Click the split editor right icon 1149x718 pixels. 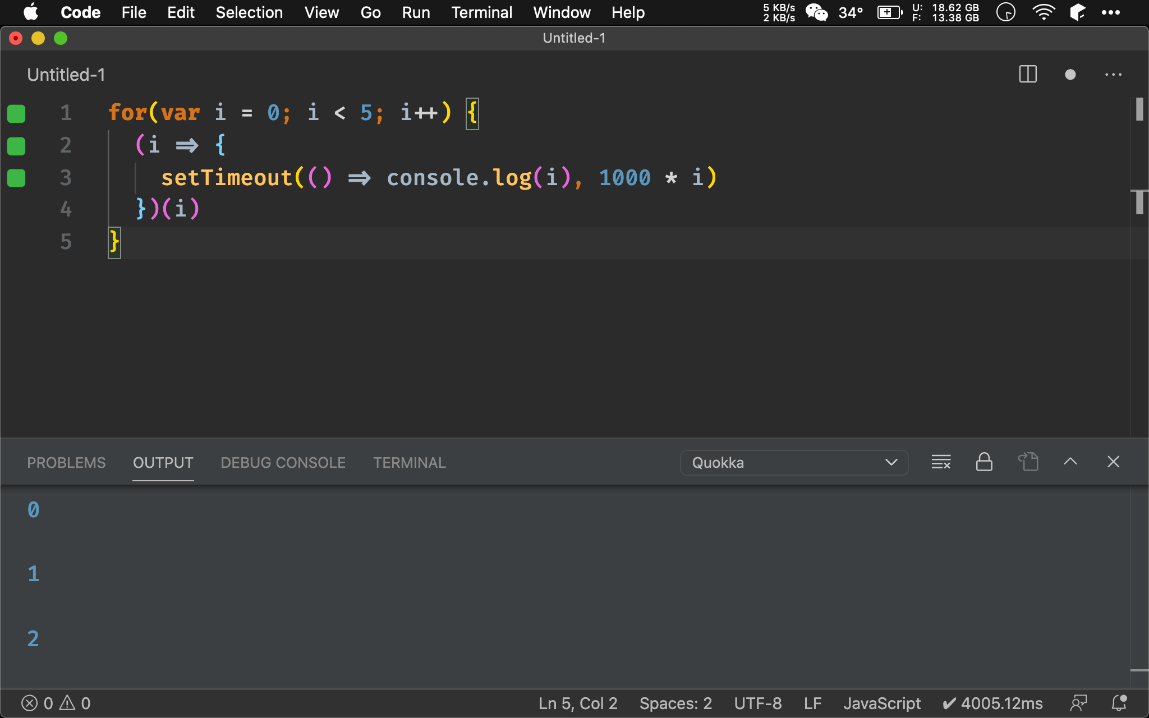1027,75
